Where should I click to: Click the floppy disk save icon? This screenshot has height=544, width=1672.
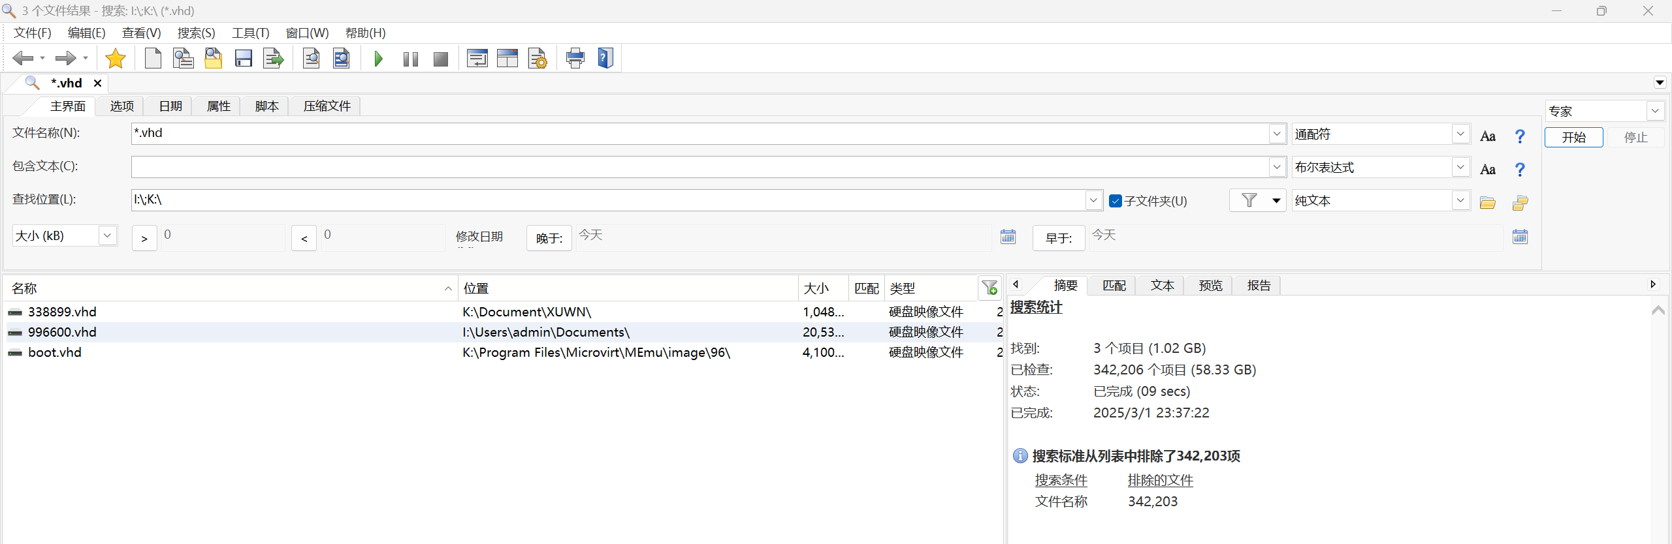pyautogui.click(x=244, y=59)
